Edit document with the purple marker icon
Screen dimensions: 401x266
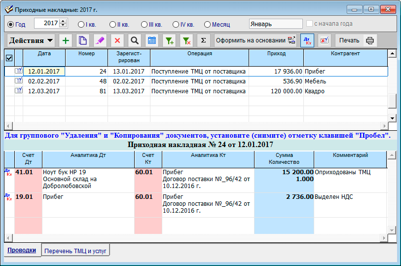click(100, 40)
